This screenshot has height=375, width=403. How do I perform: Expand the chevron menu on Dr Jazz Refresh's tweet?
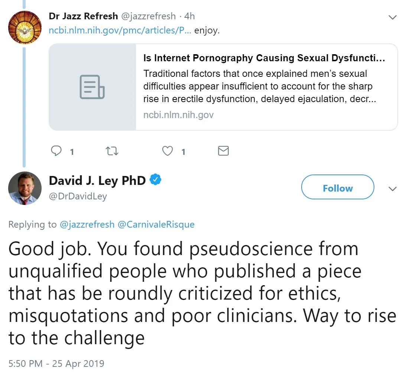coord(392,17)
